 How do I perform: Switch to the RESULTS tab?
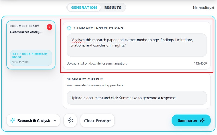click(x=113, y=8)
